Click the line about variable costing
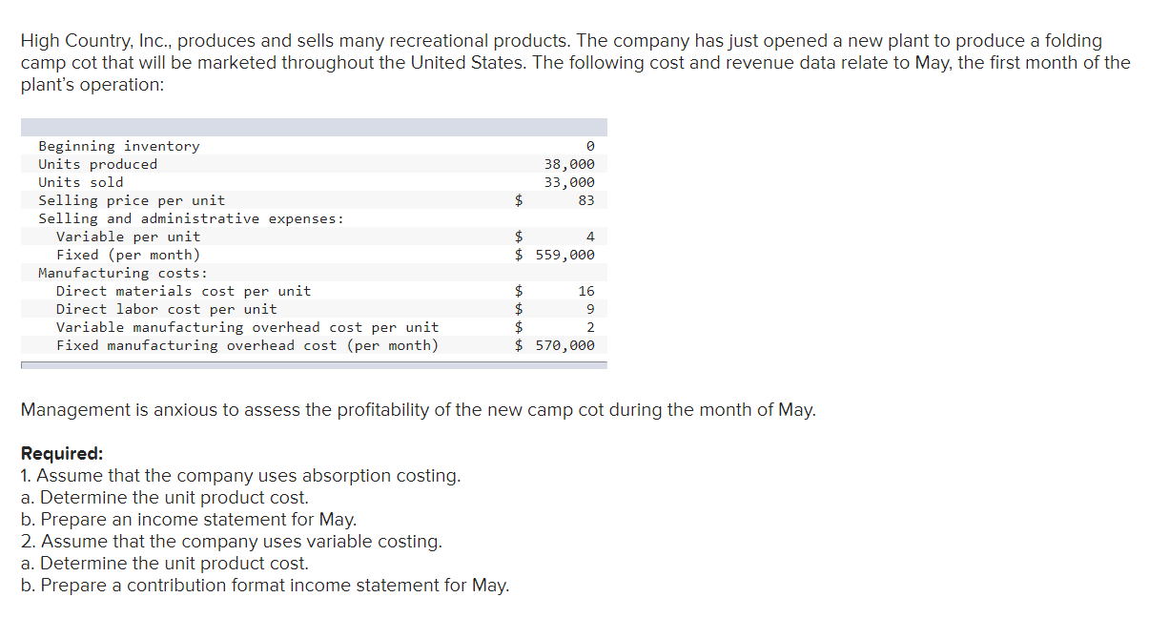1149x618 pixels. [x=232, y=542]
